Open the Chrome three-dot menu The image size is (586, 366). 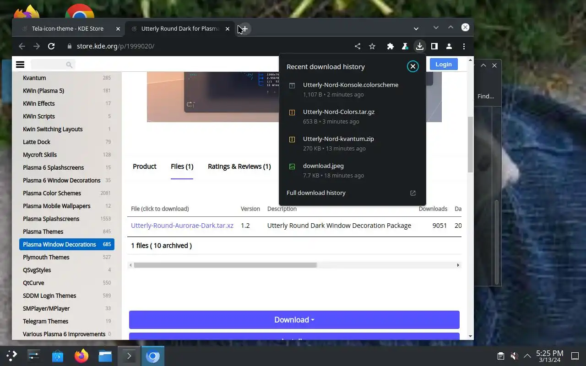[464, 46]
